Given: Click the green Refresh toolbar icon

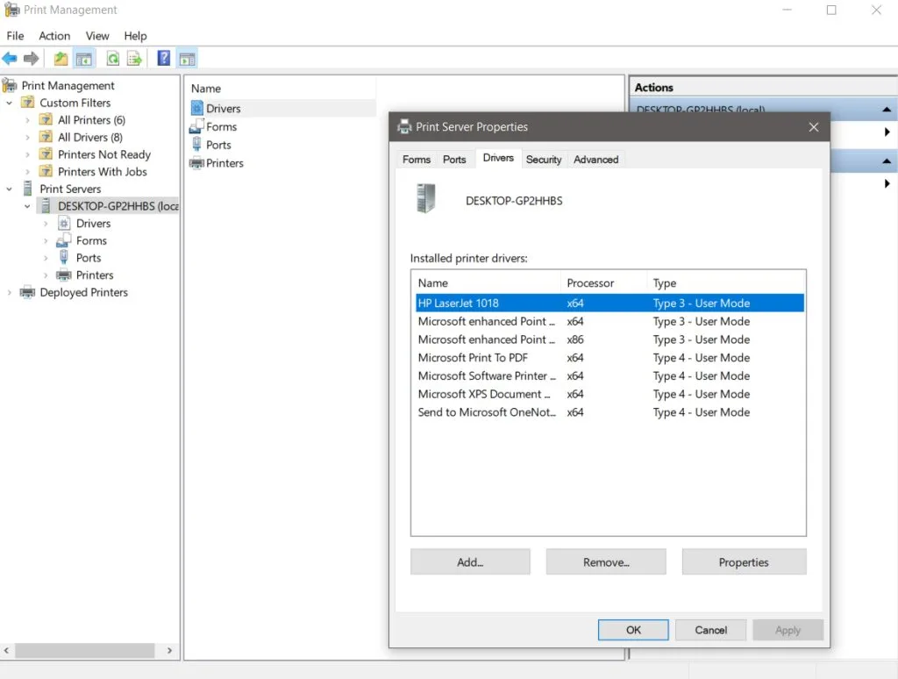Looking at the screenshot, I should (113, 59).
